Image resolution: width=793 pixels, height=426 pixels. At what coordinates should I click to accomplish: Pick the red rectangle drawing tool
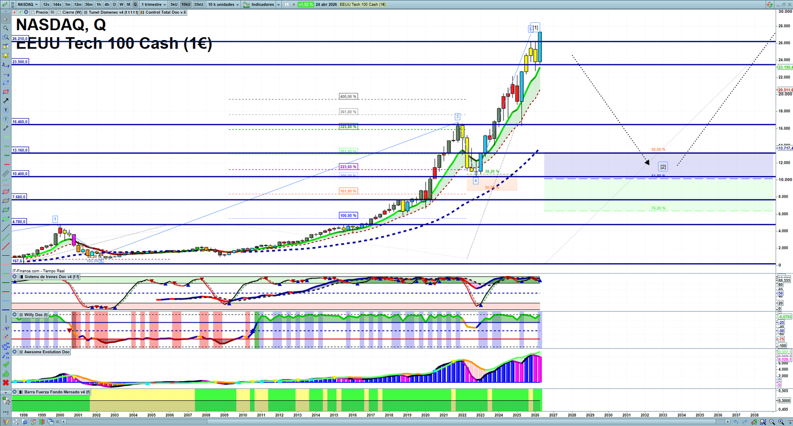pos(5,92)
